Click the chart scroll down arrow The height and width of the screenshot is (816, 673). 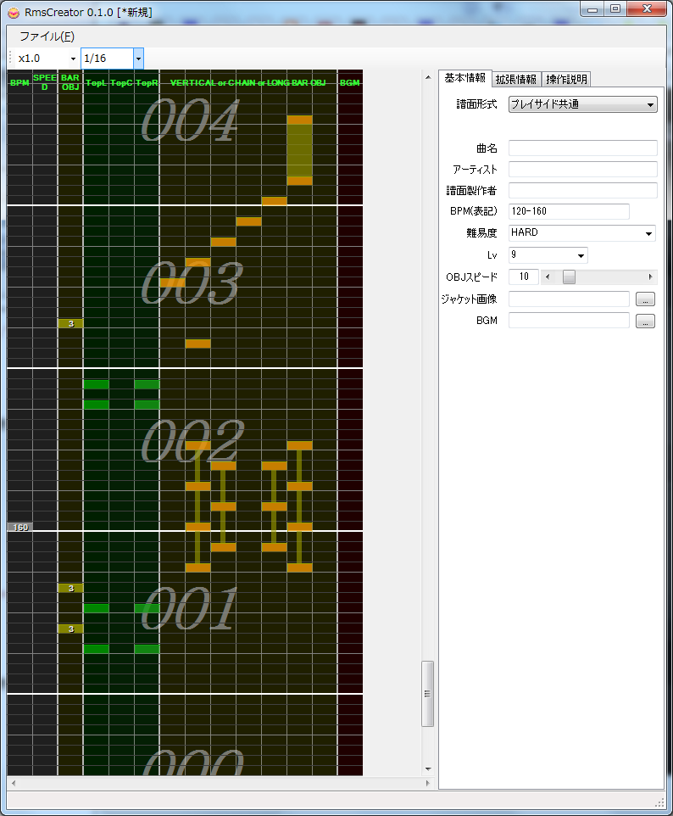(428, 769)
